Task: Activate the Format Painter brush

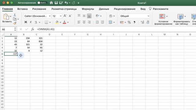Action: (15, 23)
